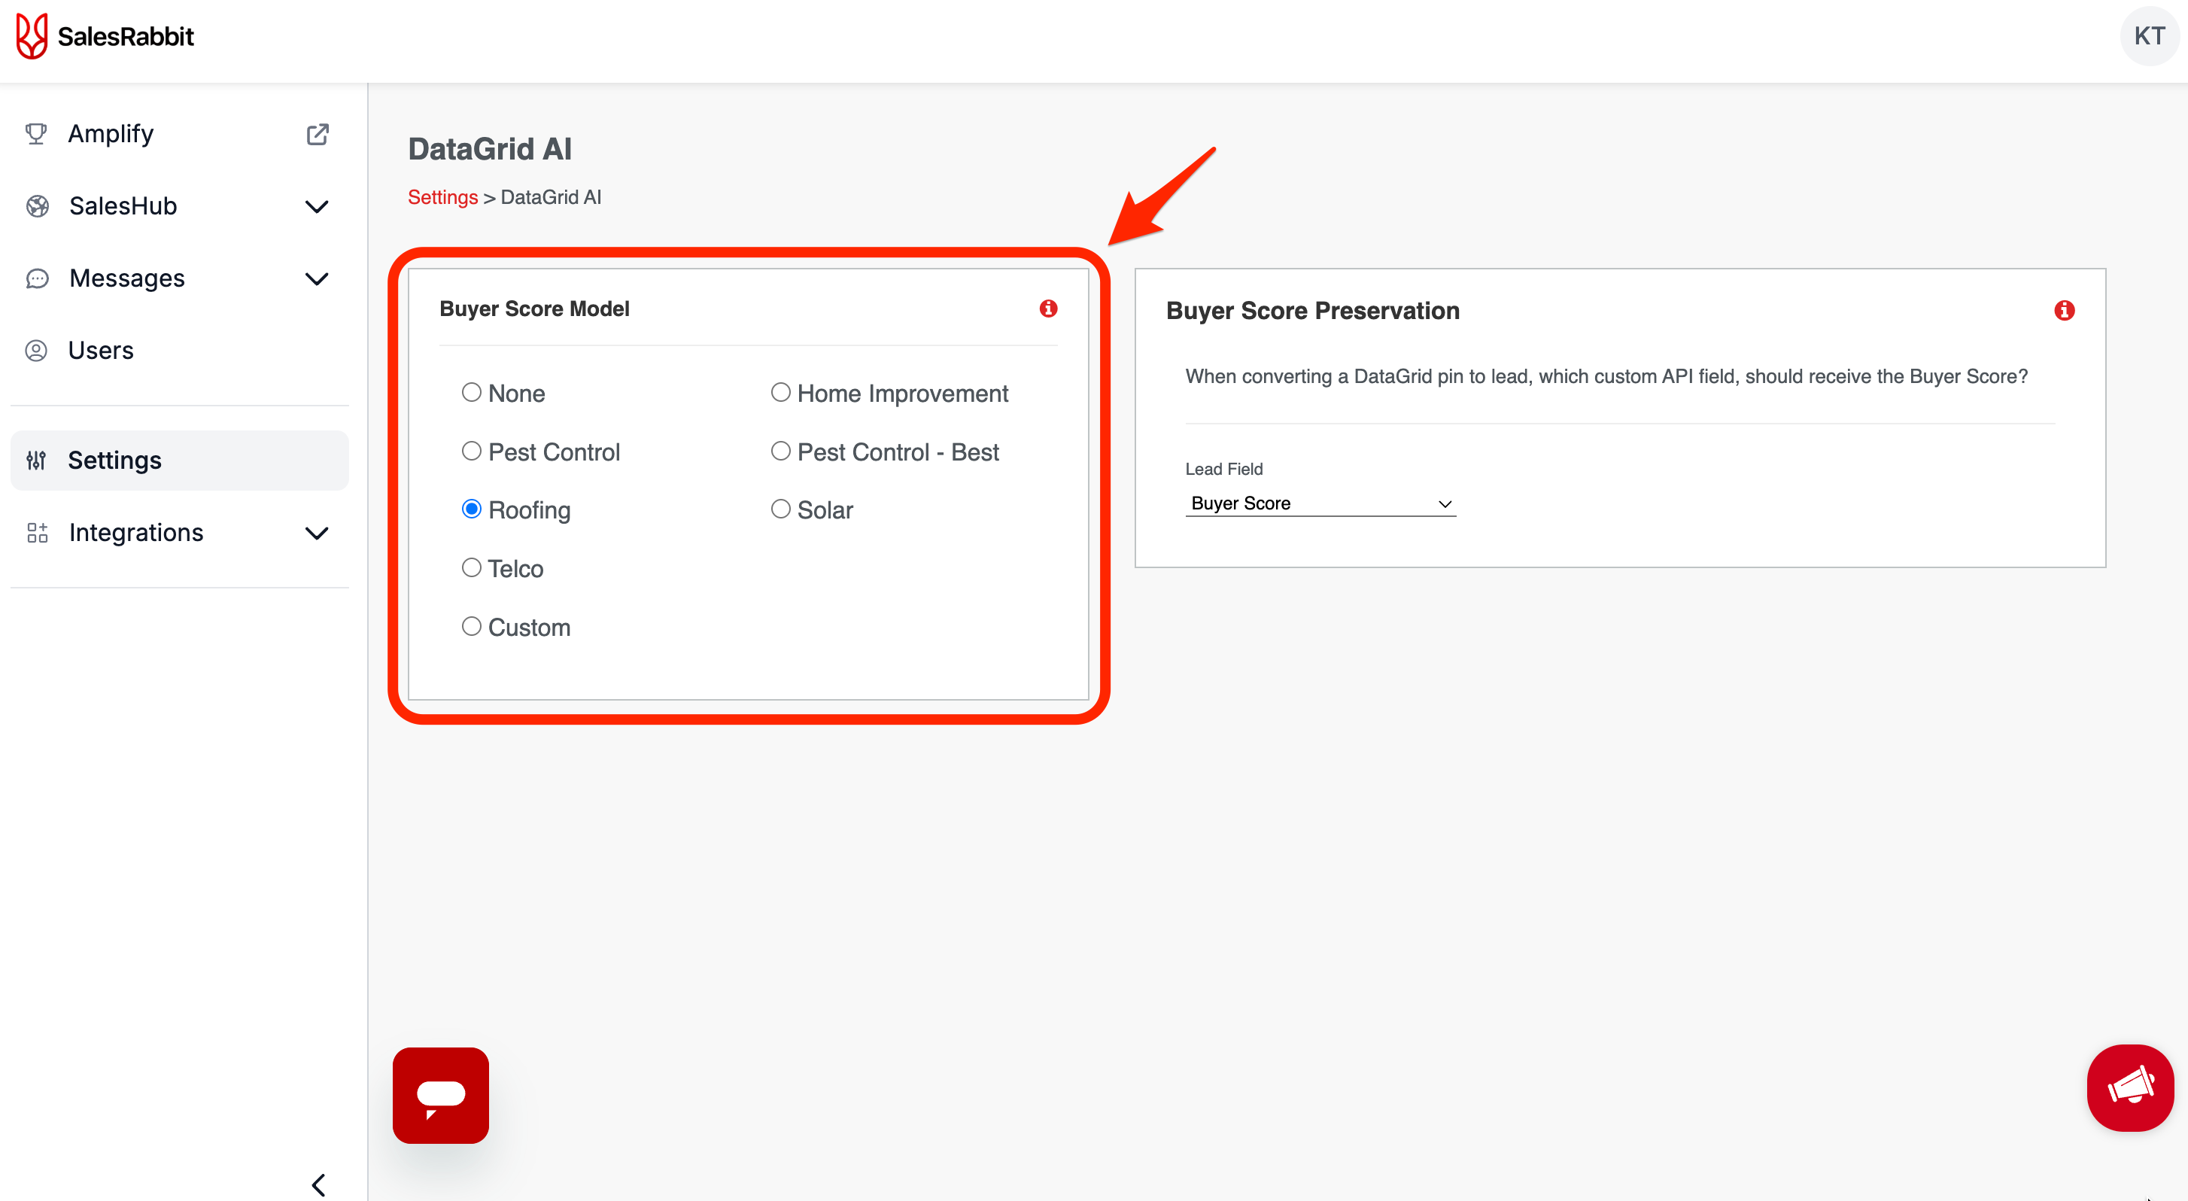Click the Integrations grid icon

[38, 533]
